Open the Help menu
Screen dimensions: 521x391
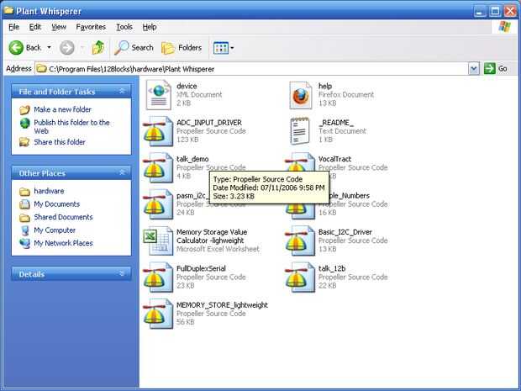[x=150, y=27]
